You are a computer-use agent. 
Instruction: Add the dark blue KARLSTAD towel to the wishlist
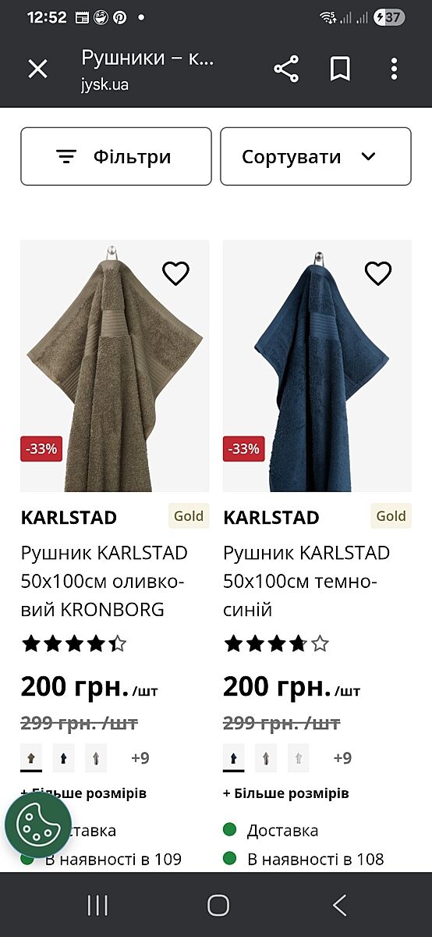pyautogui.click(x=378, y=273)
